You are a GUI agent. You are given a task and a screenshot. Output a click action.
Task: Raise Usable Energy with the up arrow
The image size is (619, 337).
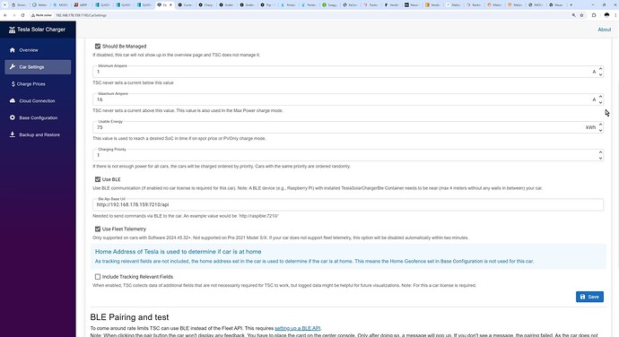point(600,125)
